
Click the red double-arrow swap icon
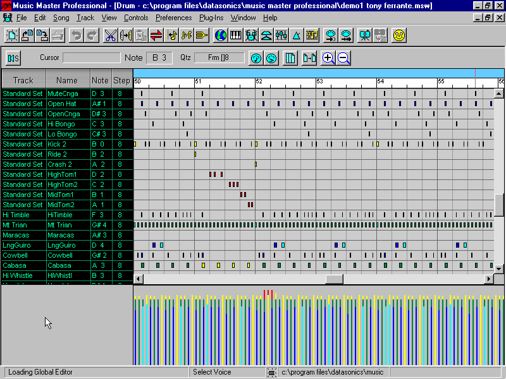(156, 35)
